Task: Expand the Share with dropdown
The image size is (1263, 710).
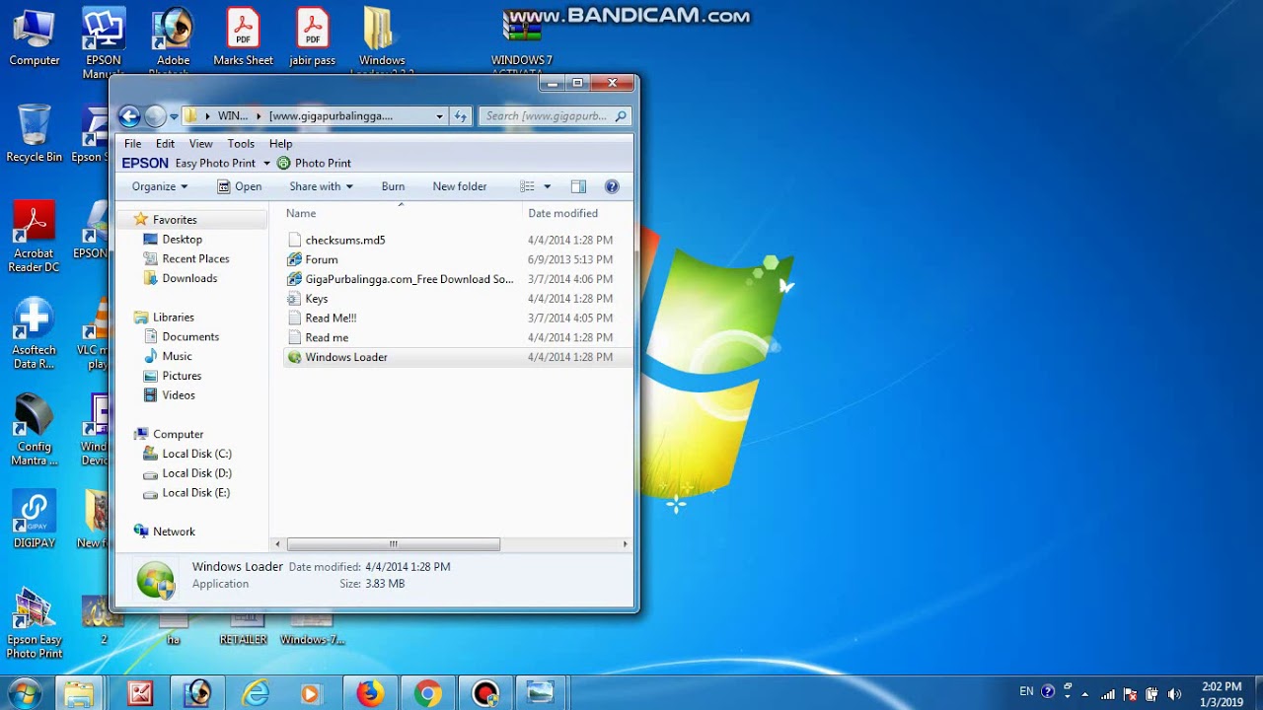Action: [321, 186]
